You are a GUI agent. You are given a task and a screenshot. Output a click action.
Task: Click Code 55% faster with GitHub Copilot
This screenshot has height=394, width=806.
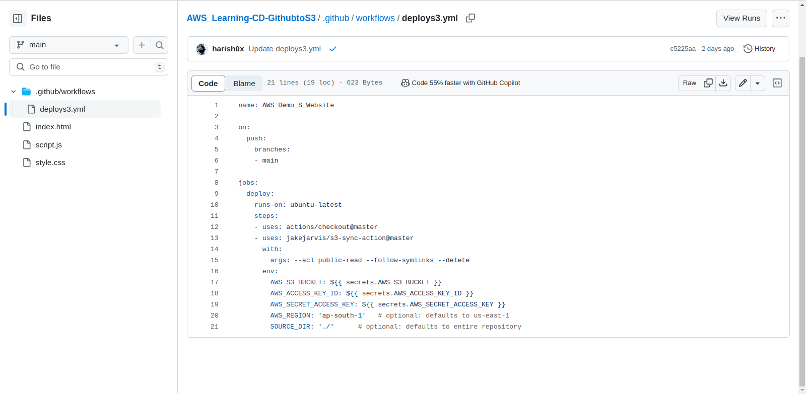460,83
